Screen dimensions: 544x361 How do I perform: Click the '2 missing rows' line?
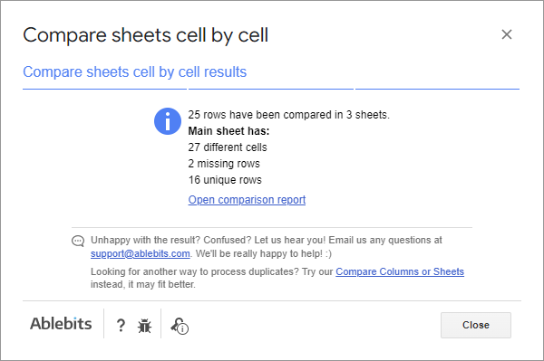coord(224,164)
